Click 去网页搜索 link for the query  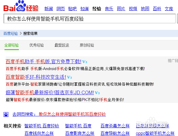point(59,114)
